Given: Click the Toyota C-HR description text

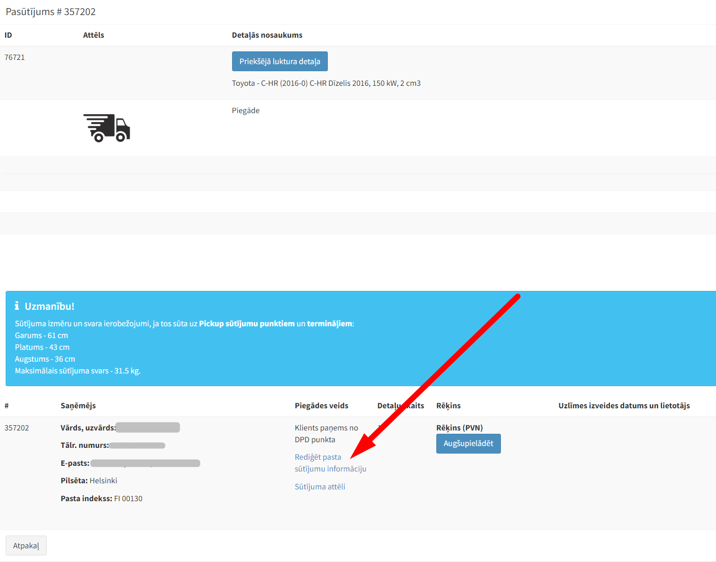Looking at the screenshot, I should pyautogui.click(x=326, y=83).
